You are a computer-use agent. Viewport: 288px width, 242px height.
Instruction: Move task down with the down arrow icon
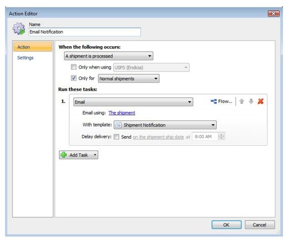tap(251, 101)
